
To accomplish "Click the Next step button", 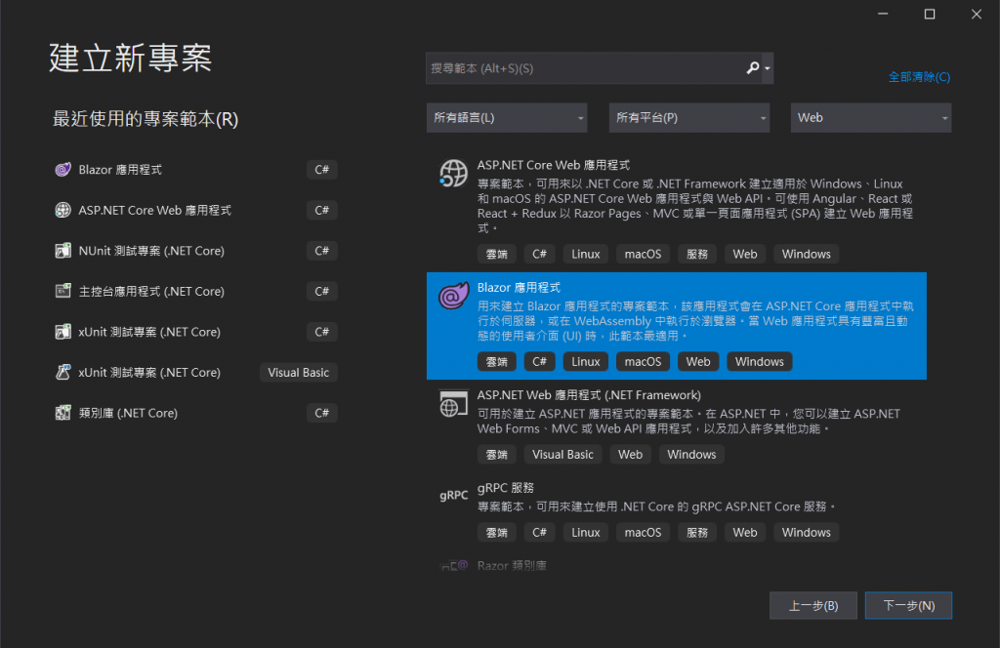I will [x=908, y=605].
